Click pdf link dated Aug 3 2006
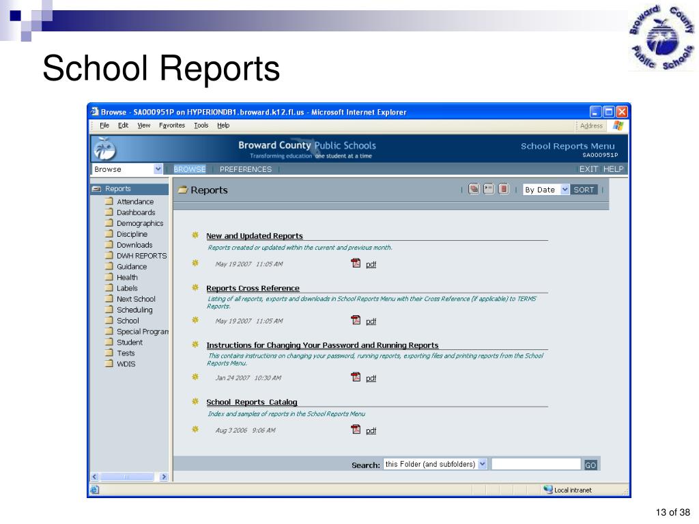The height and width of the screenshot is (524, 699). (371, 431)
